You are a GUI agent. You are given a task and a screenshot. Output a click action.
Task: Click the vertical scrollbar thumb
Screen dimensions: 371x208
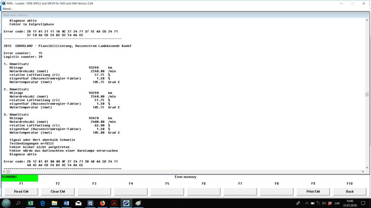[367, 95]
